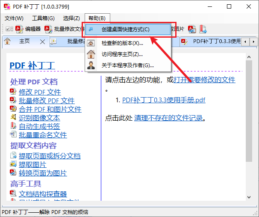259x217 pixels.
Task: Click the icon beside 转换页面为图片
Action: coord(13,172)
